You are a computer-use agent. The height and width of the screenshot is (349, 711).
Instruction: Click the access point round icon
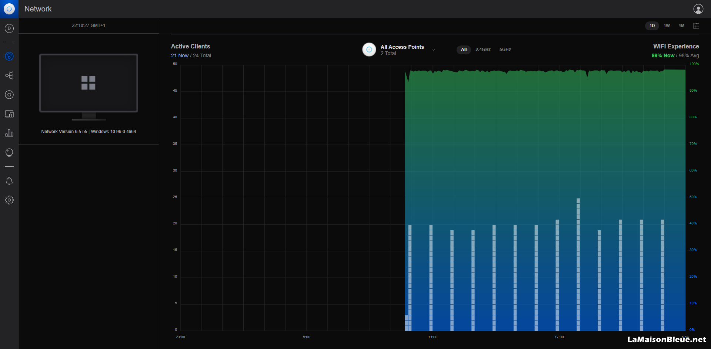[369, 50]
